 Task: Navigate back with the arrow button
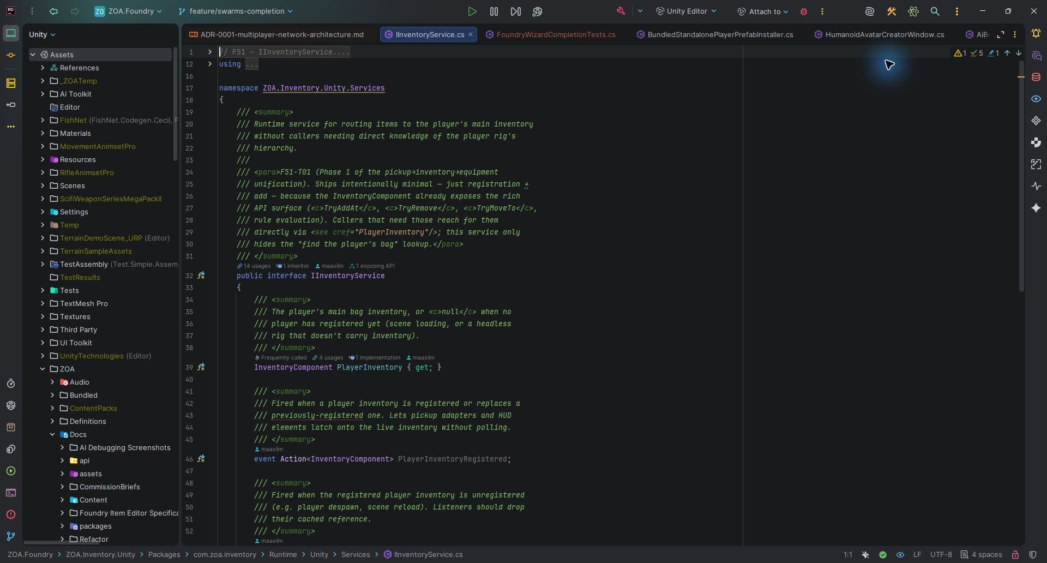pos(53,11)
